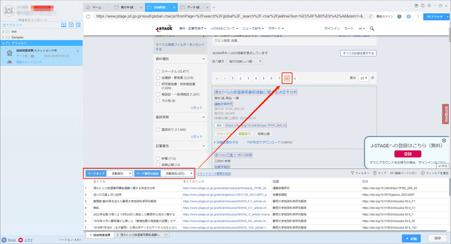451x244 pixels.
Task: Click the フィルター filter icon above data table
Action: click(352, 173)
